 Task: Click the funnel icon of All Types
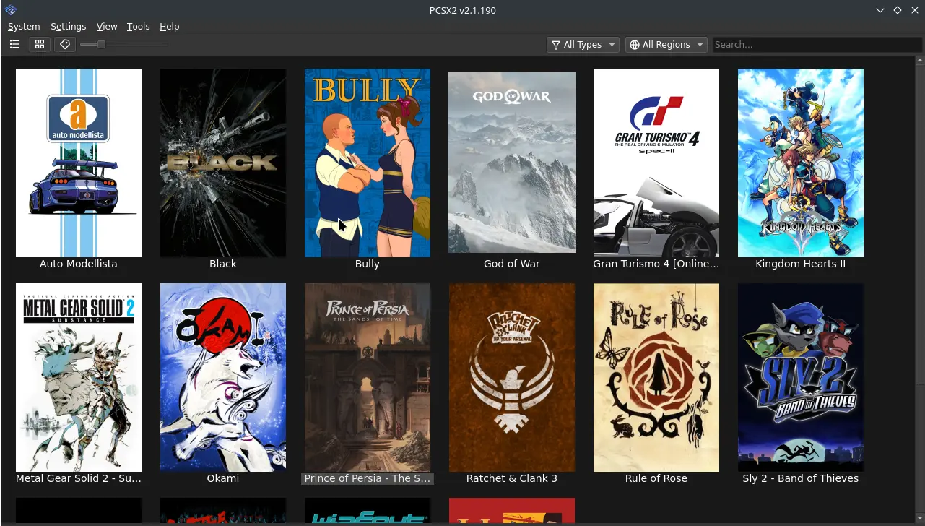pos(556,45)
